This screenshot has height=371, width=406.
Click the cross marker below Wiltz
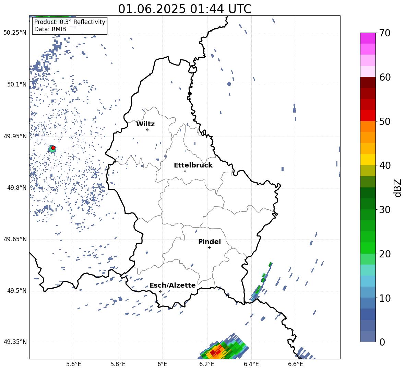click(147, 130)
